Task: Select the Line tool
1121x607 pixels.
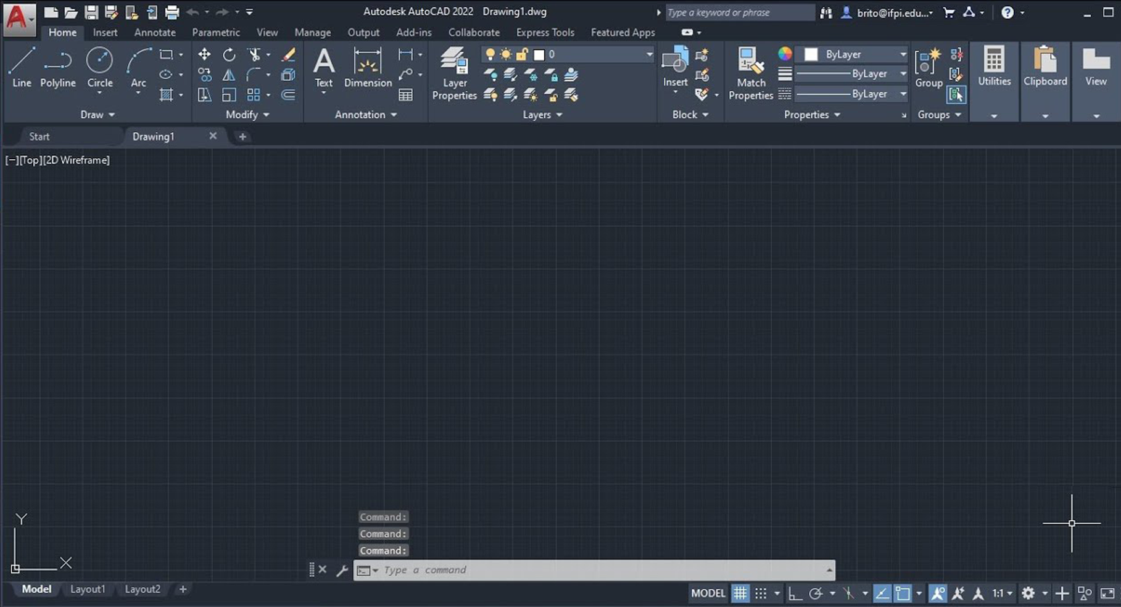Action: click(22, 68)
